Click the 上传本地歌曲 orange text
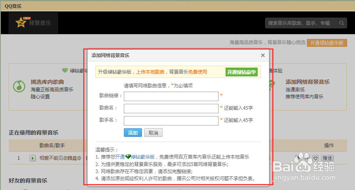This screenshot has height=190, width=355. 150,72
